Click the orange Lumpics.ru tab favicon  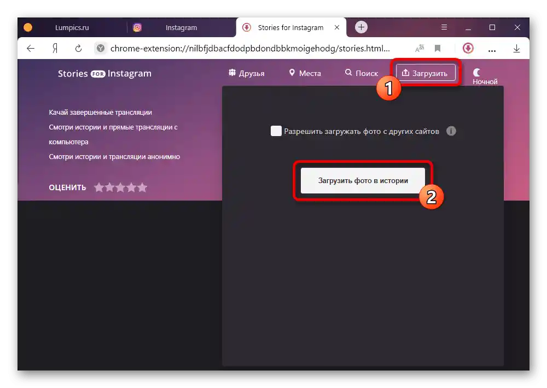(28, 27)
